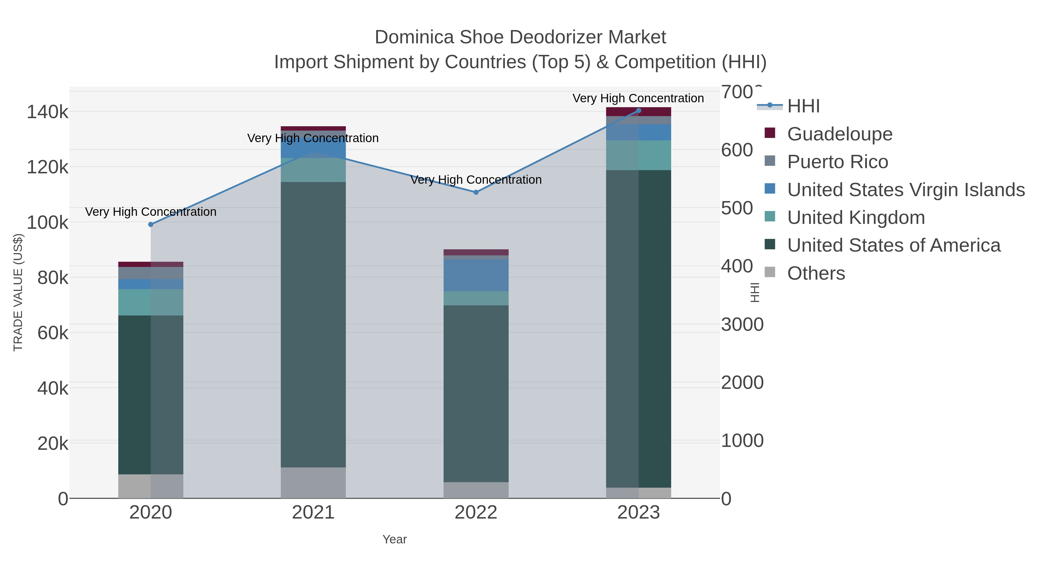Click the 2022 US Virgin Islands bar segment
Screen dimensions: 1041x585
coord(476,275)
